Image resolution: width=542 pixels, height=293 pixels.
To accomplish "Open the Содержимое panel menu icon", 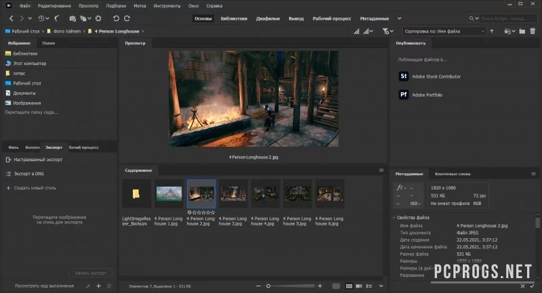I will click(381, 170).
